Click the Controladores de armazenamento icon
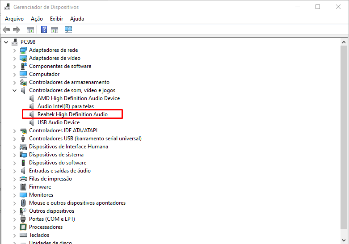 (23, 82)
